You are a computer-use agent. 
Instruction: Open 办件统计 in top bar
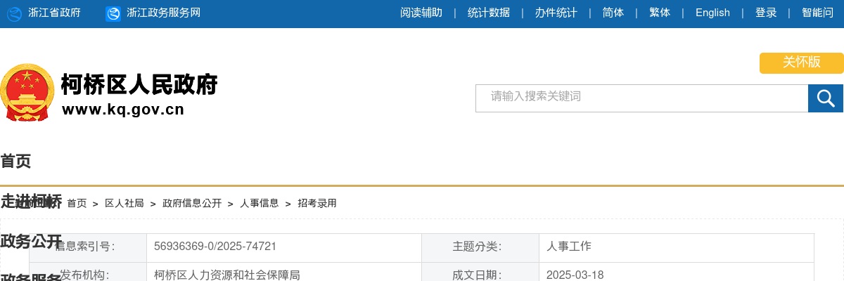tap(556, 13)
